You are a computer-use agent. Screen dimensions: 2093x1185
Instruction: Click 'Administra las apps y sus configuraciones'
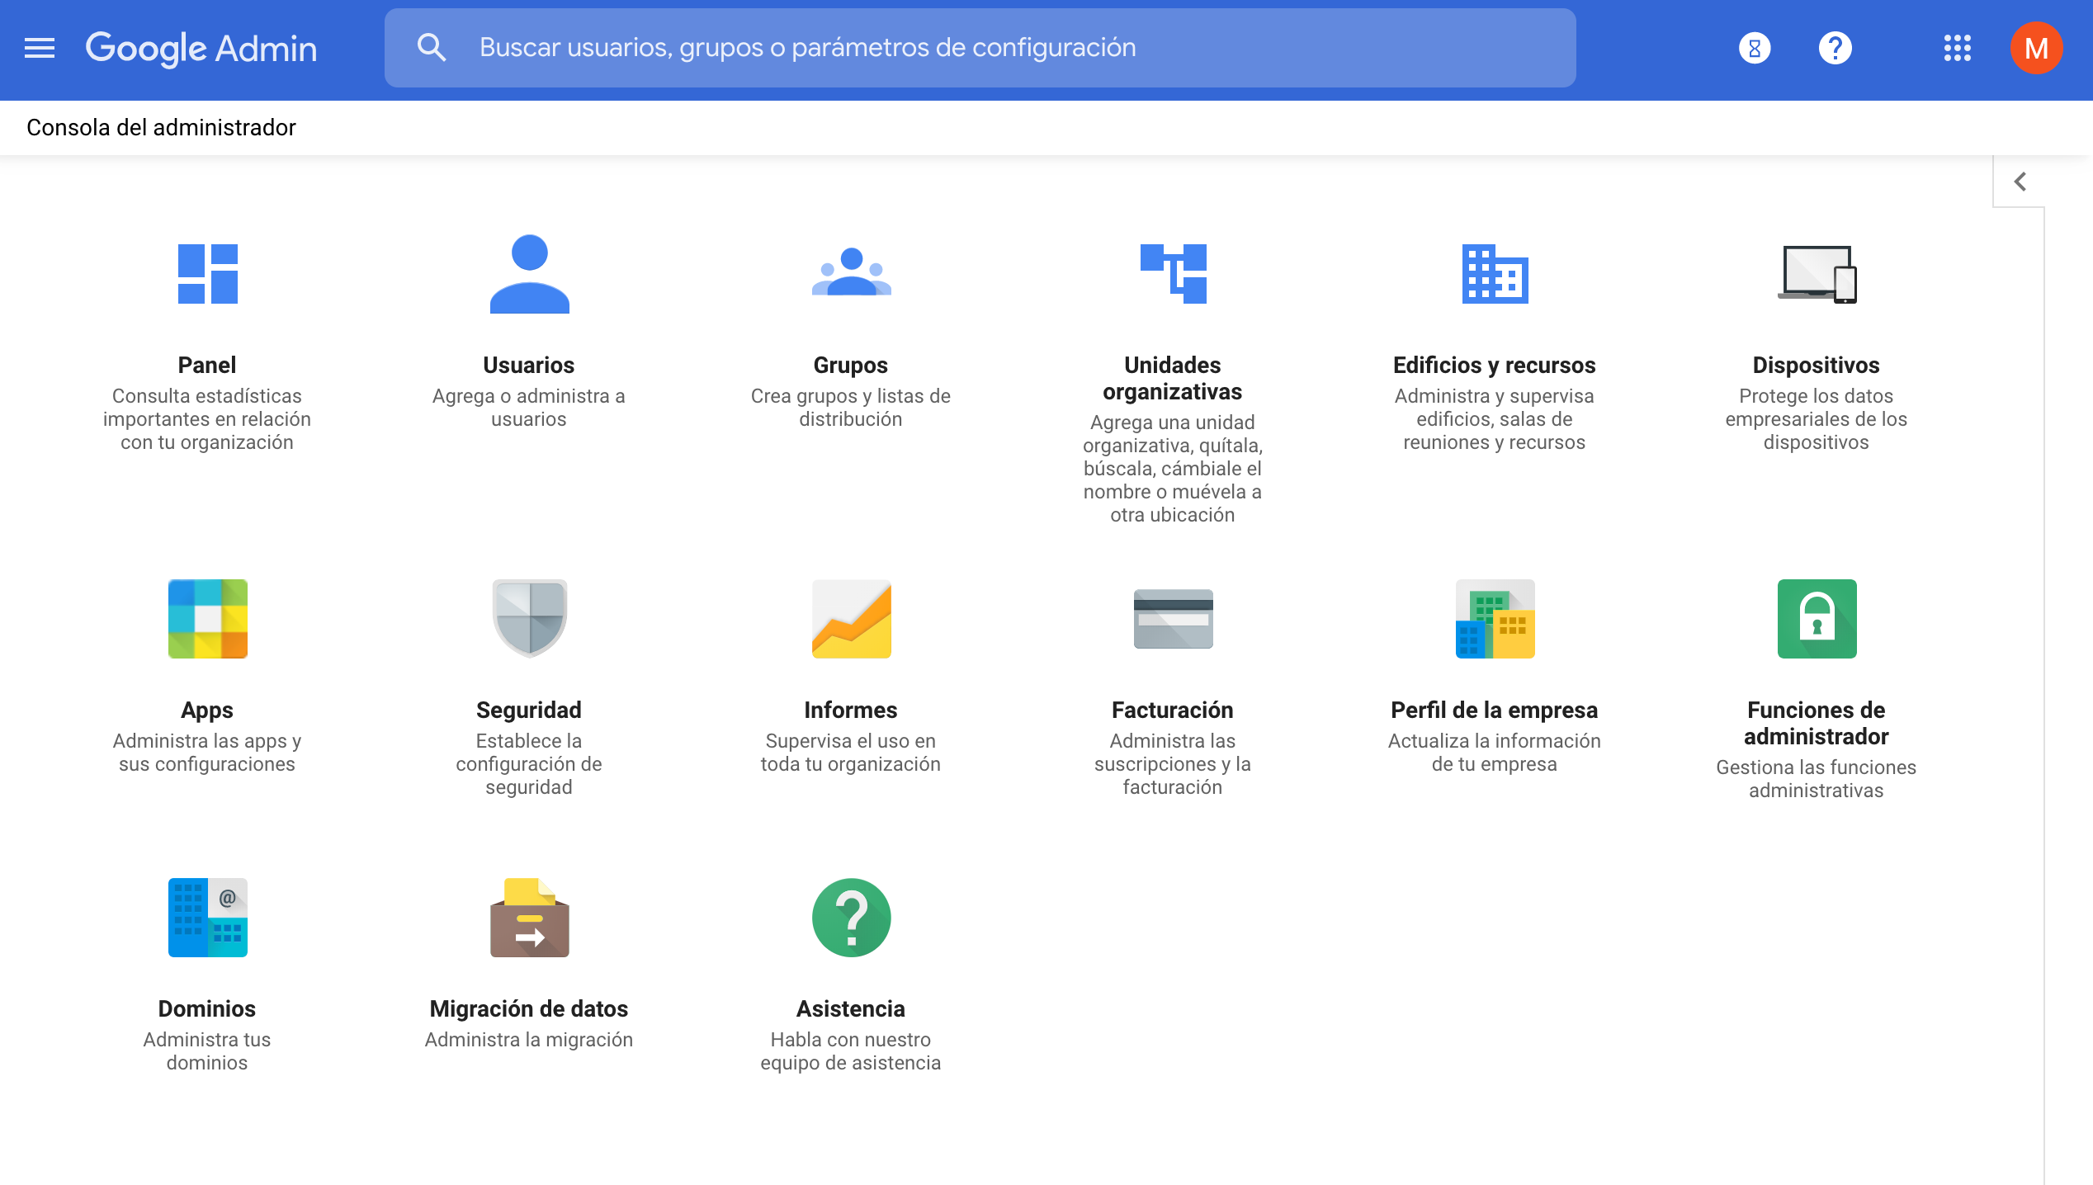pos(207,753)
